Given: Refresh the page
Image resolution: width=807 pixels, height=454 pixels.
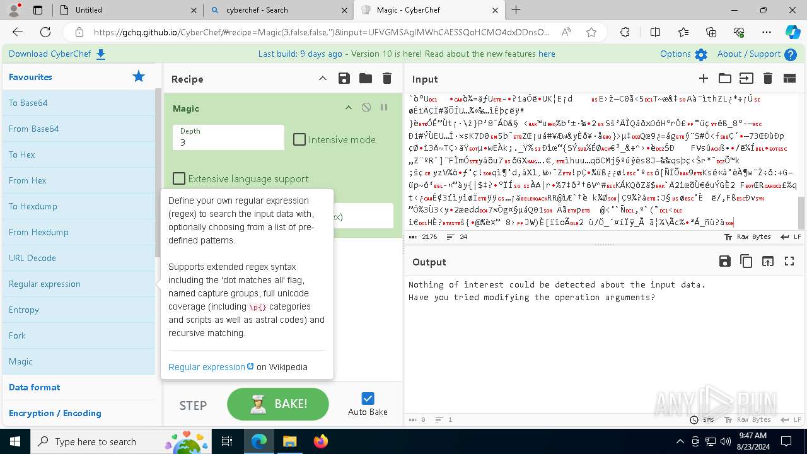Looking at the screenshot, I should coord(45,32).
